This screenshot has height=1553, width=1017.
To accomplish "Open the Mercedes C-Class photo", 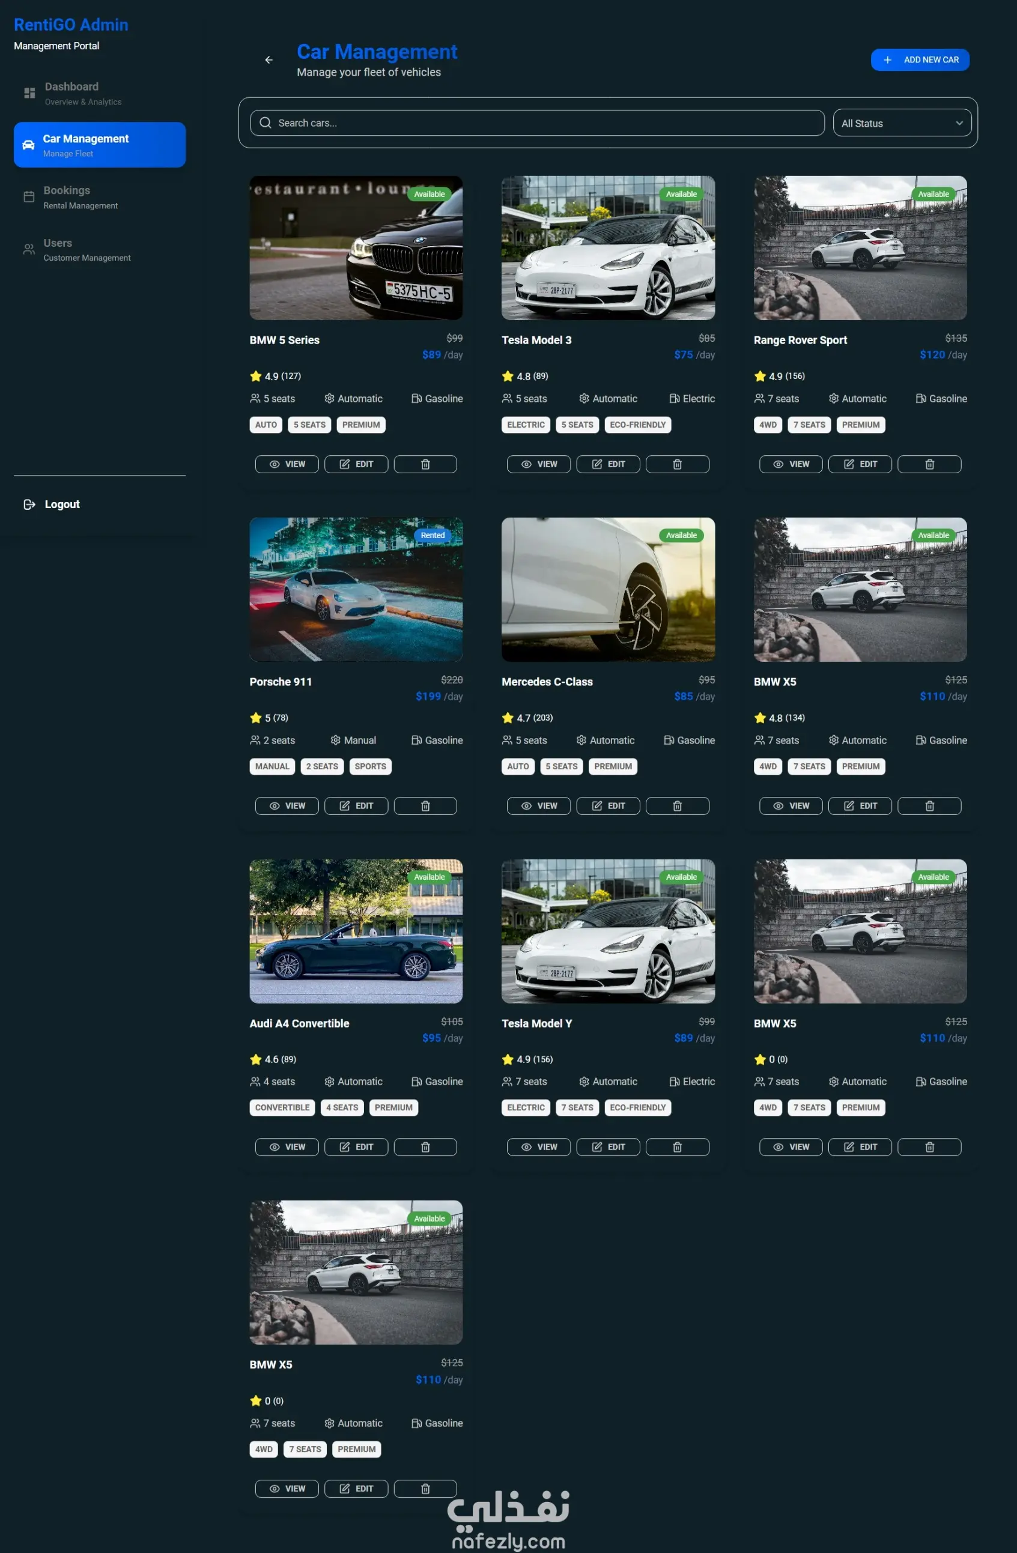I will 609,590.
